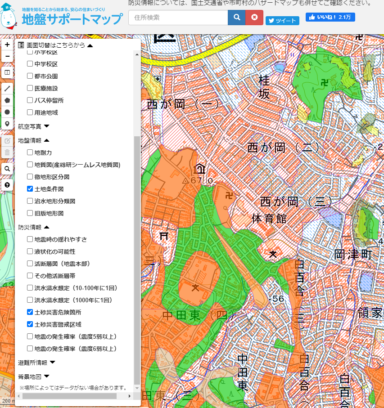Focus the 住所検索 input field
The width and height of the screenshot is (384, 408).
click(178, 18)
